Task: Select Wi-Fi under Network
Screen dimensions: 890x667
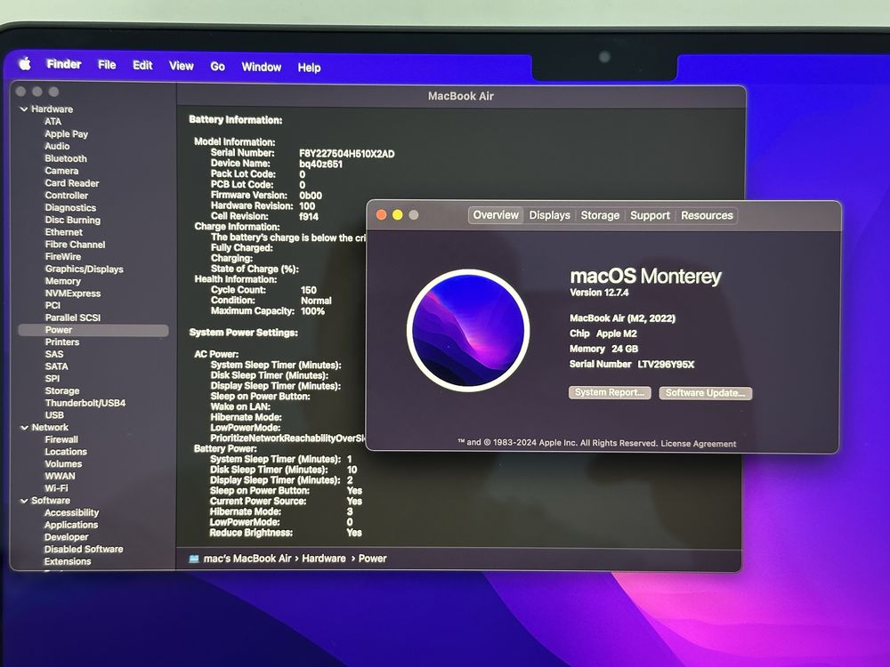Action: 56,488
